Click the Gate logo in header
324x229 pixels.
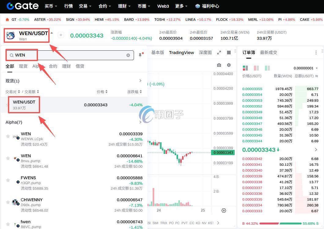23,6
